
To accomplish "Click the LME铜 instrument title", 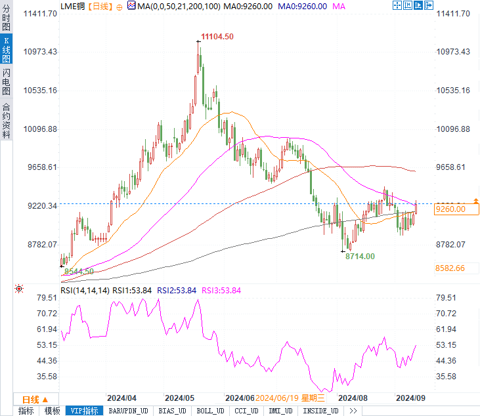I will (x=72, y=7).
